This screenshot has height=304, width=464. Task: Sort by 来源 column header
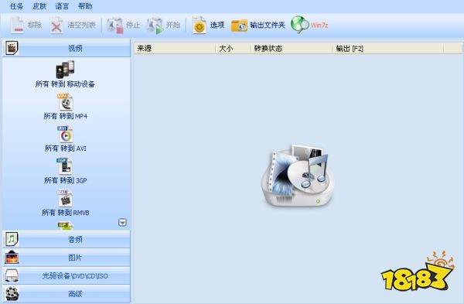coord(176,48)
